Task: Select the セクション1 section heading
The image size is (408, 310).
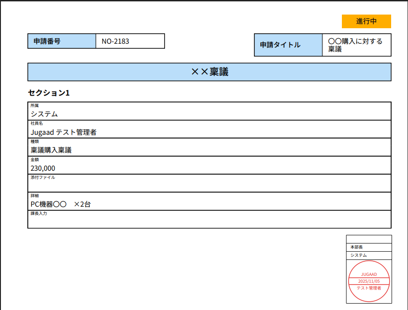Action: click(49, 93)
